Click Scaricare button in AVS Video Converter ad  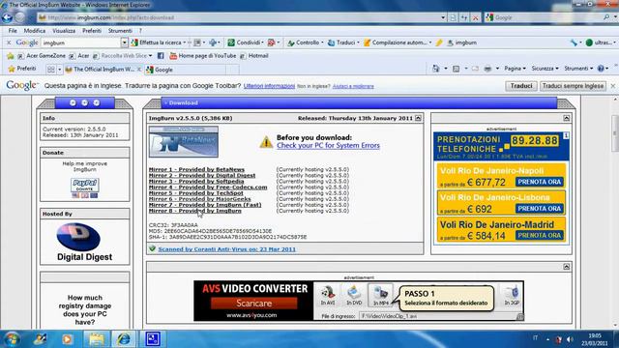tap(253, 304)
